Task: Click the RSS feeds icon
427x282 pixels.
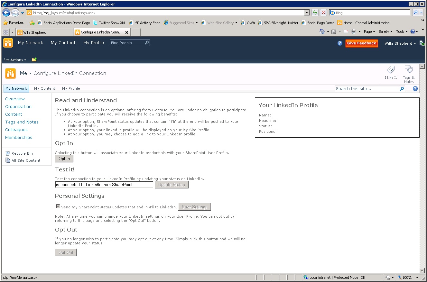Action: (334, 32)
